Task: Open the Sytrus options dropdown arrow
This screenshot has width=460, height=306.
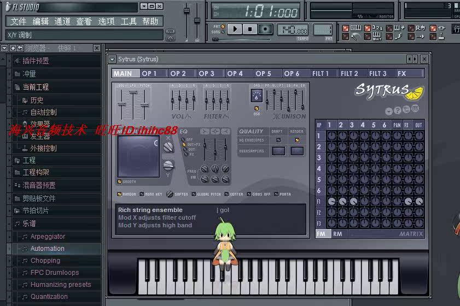Action: click(389, 110)
